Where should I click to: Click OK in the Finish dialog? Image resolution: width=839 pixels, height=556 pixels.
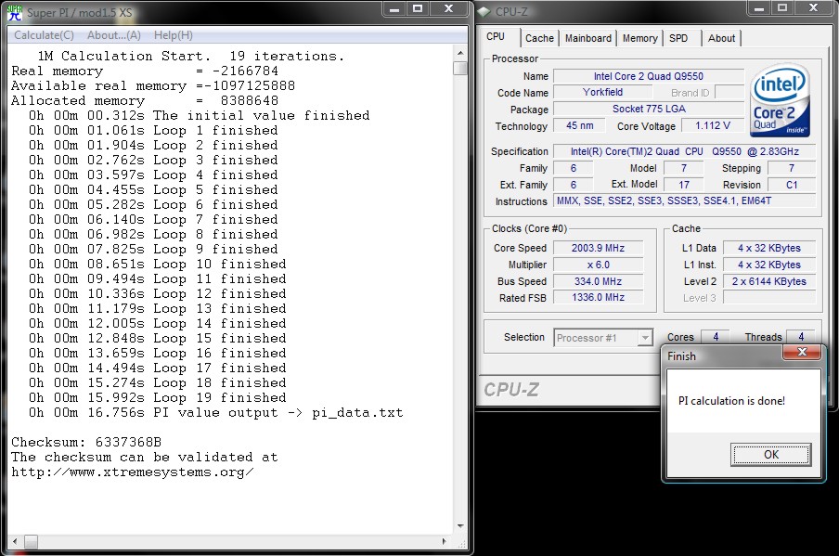[771, 455]
